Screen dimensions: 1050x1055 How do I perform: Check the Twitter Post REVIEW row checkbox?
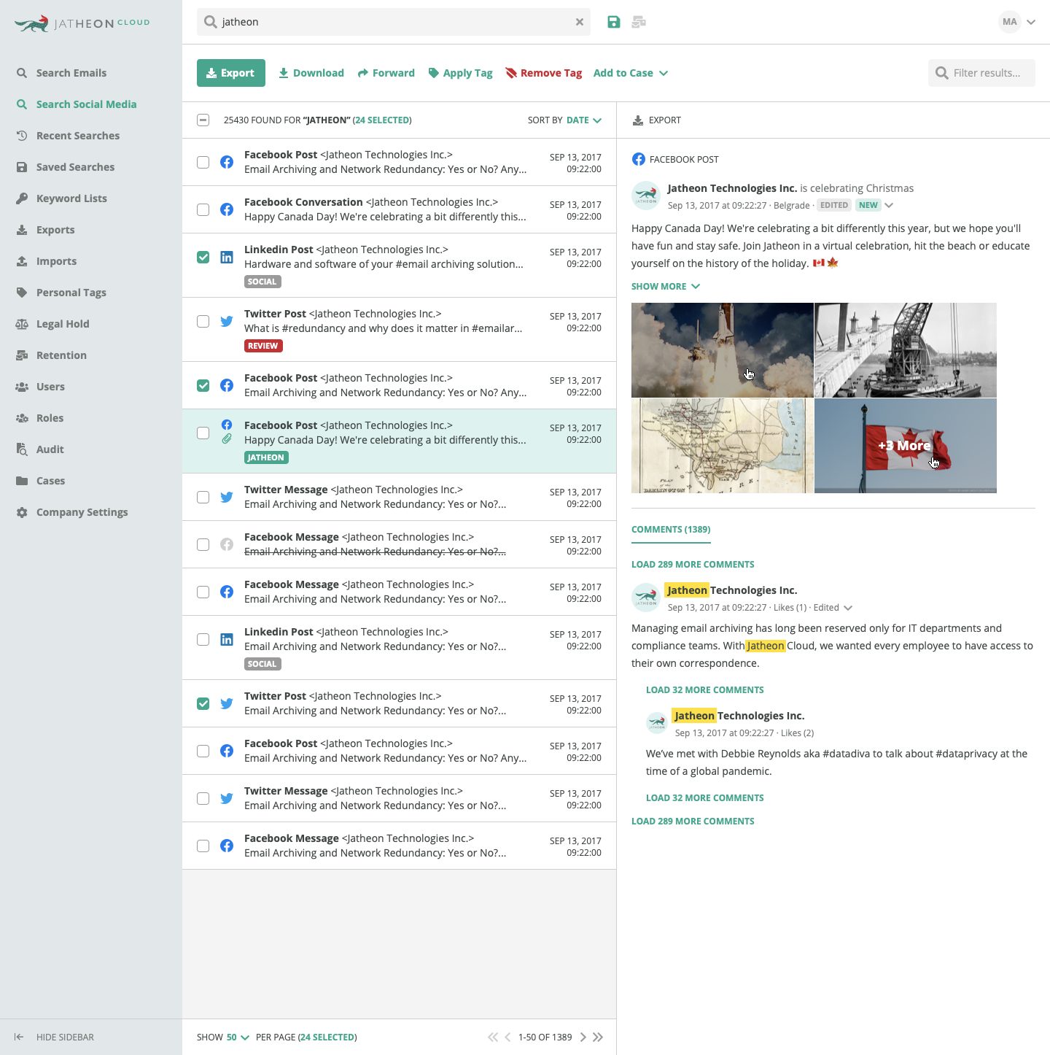click(203, 321)
